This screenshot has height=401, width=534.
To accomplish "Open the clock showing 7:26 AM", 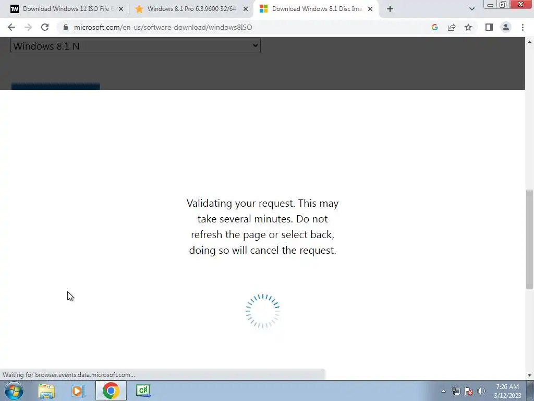I will [507, 391].
